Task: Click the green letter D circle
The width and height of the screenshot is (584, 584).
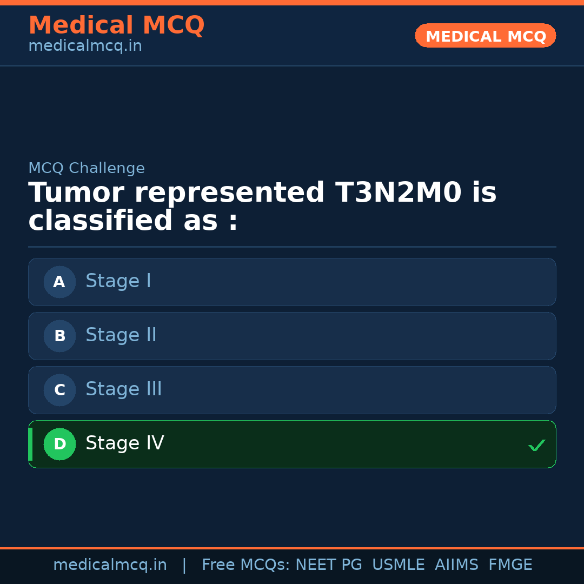Action: click(x=59, y=444)
